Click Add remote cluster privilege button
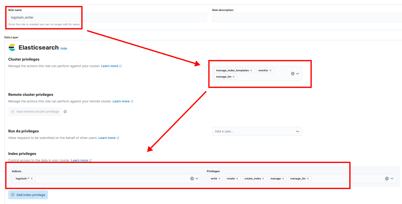Viewport: 402px width, 204px height. coord(35,112)
